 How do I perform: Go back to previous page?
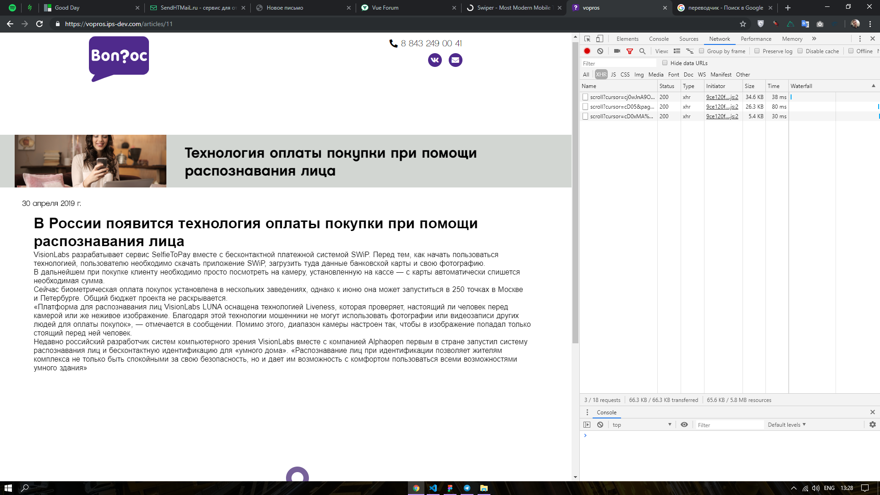[x=10, y=24]
